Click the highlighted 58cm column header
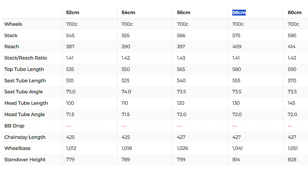Viewport: 308px width, 173px height. click(x=239, y=13)
